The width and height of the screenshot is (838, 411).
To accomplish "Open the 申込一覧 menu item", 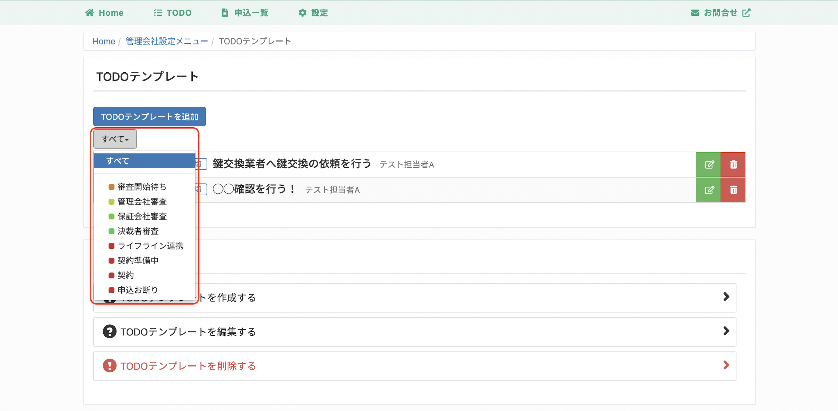I will 245,13.
